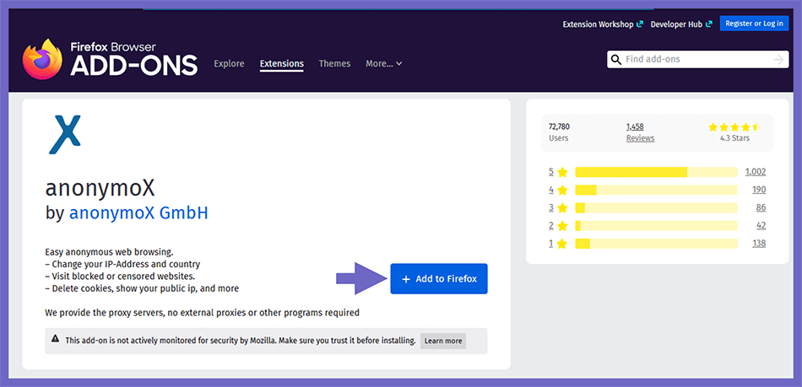Click the 4.3 Stars rating stars
This screenshot has height=387, width=802.
[x=734, y=126]
